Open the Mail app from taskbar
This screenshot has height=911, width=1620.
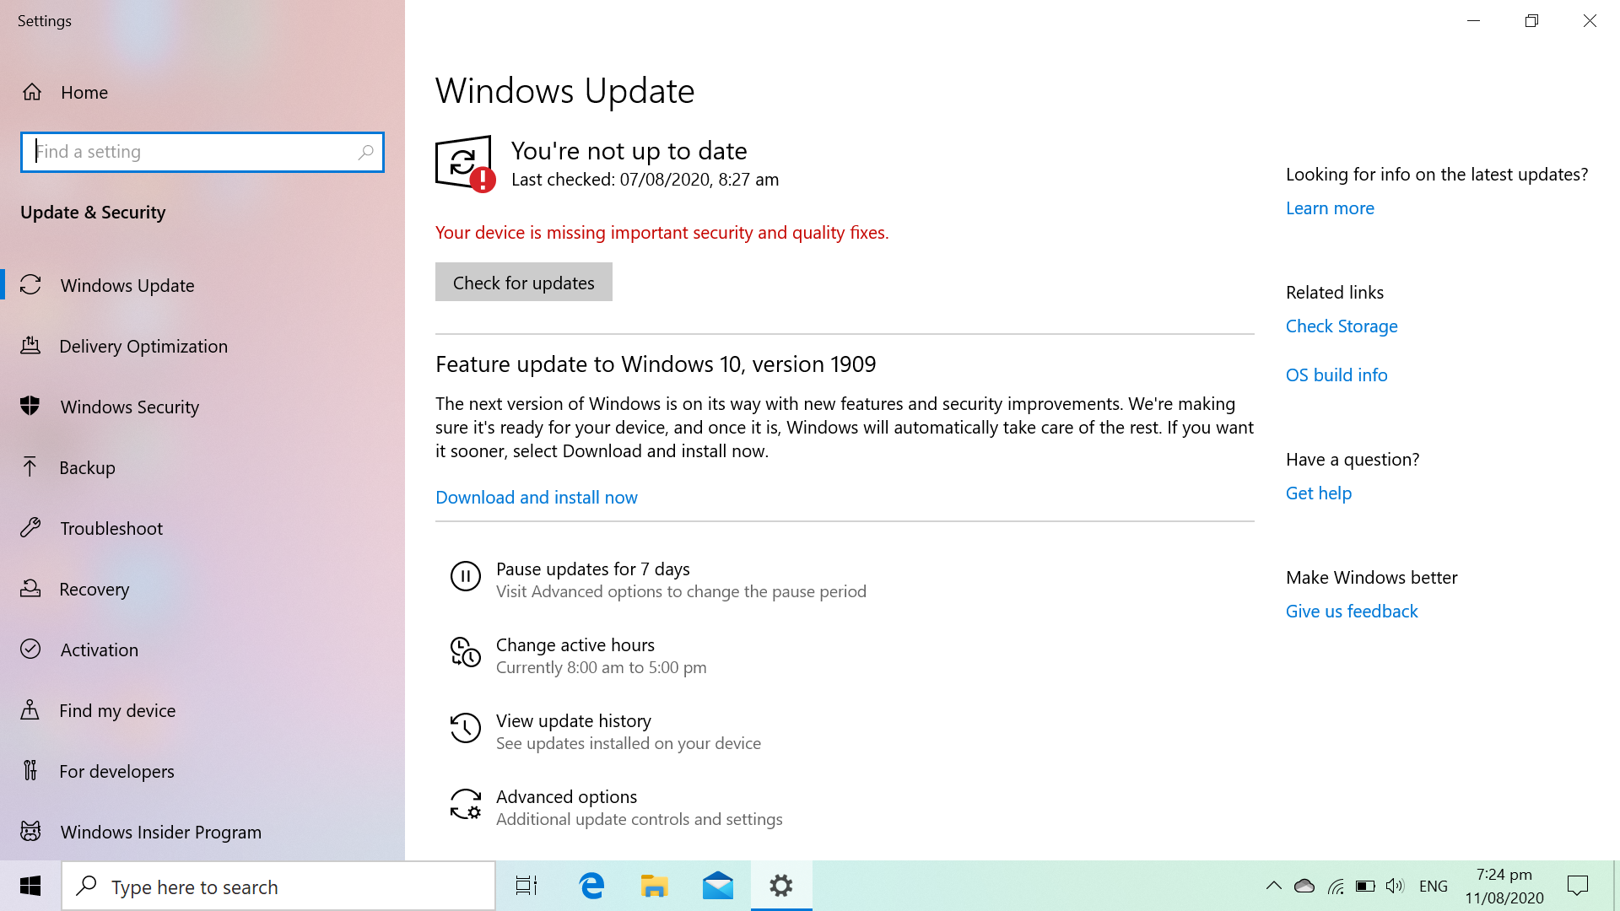(718, 886)
